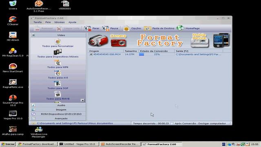Collapse the Vídeo category header
The height and width of the screenshot is (147, 261).
click(x=58, y=35)
